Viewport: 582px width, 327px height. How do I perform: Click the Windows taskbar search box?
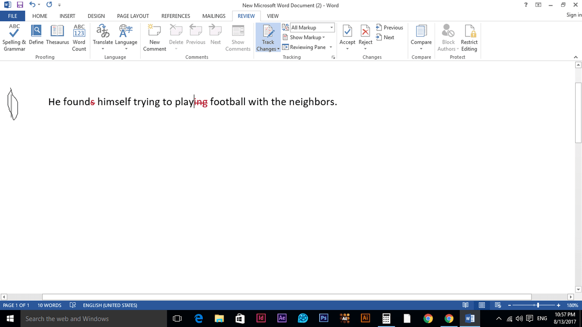click(92, 319)
